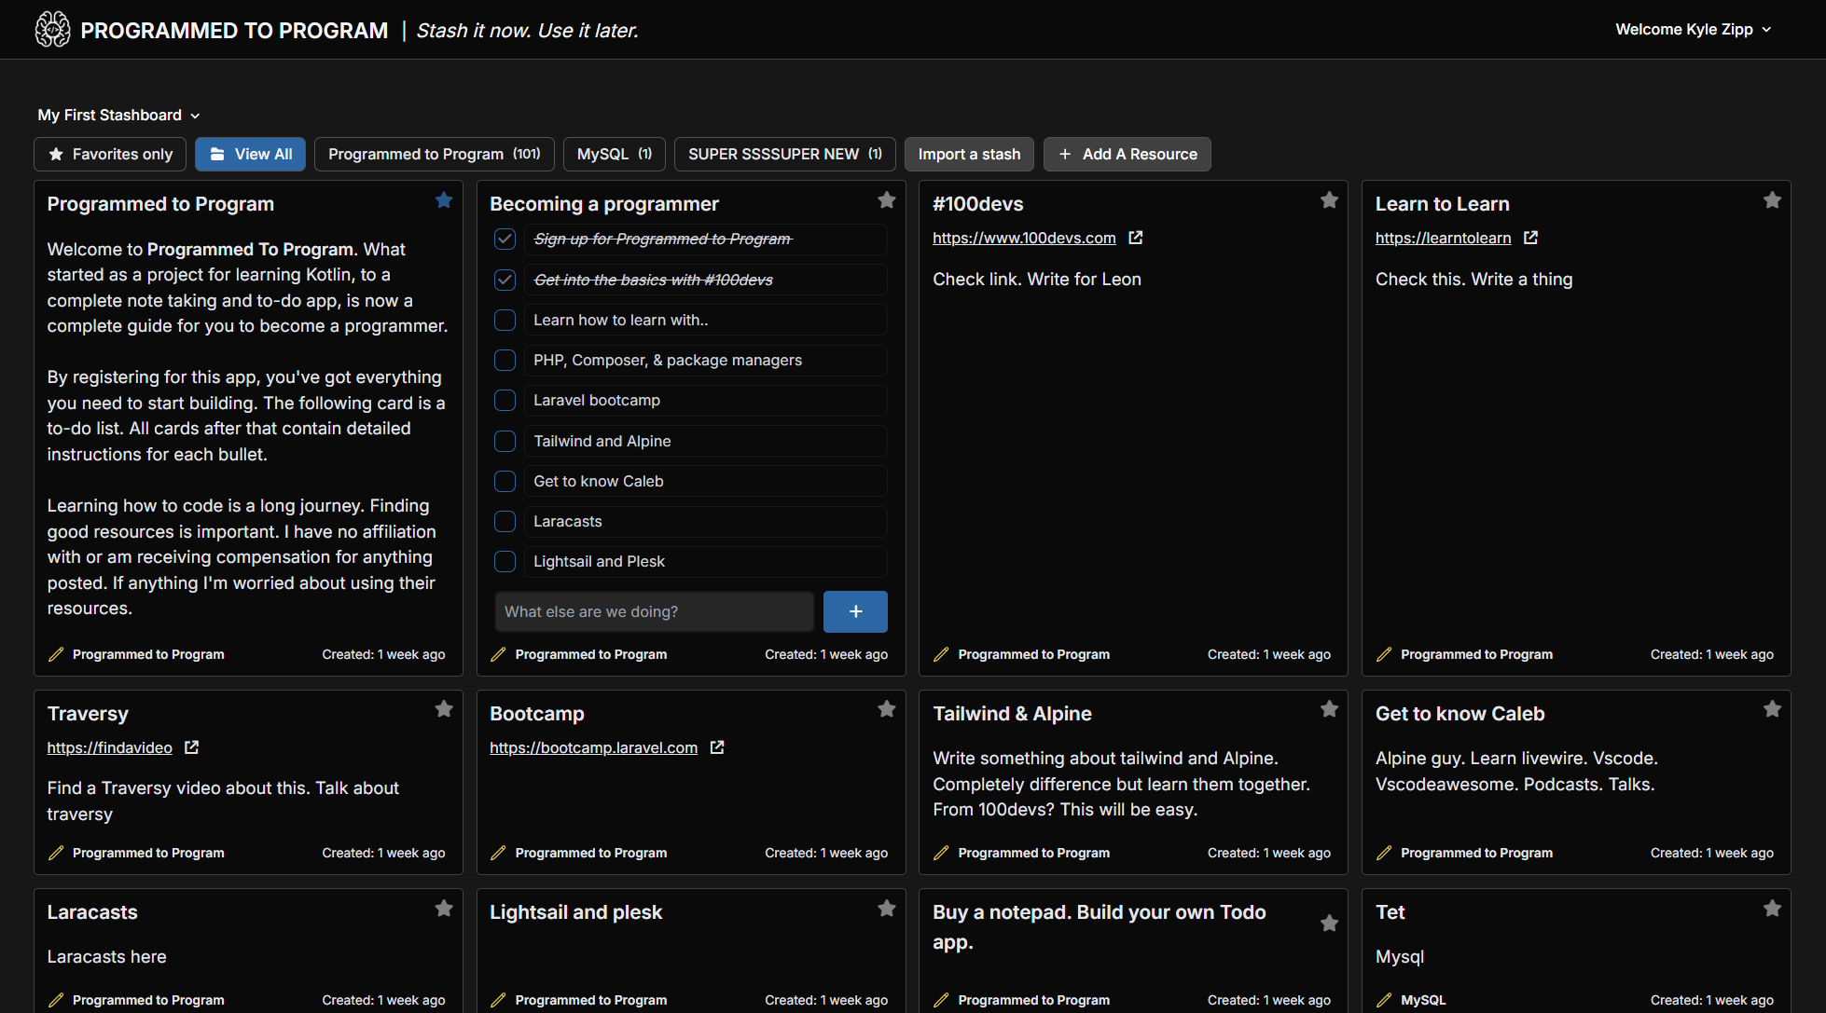This screenshot has width=1826, height=1013.
Task: Focus the What else are we doing? field
Action: (655, 611)
